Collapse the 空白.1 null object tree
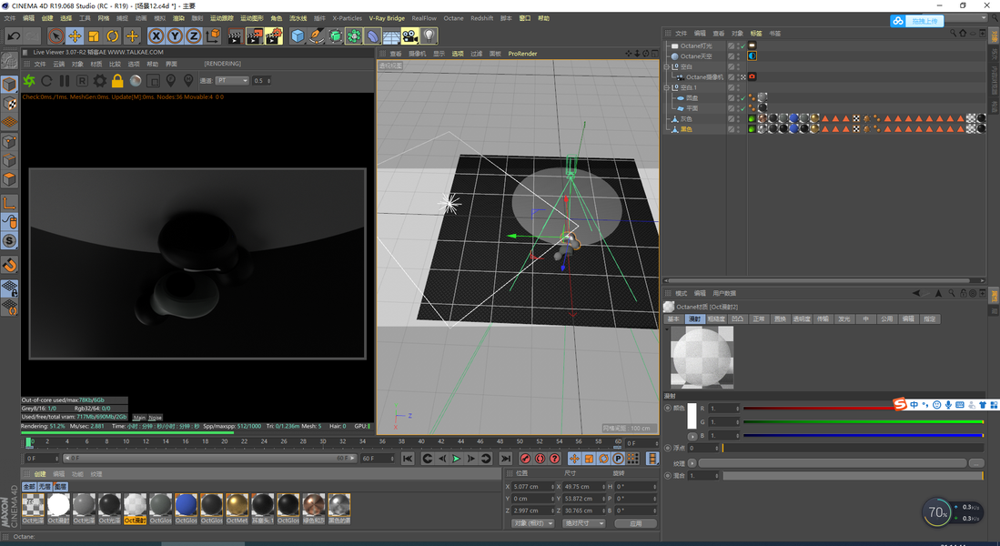1000x546 pixels. pos(667,87)
